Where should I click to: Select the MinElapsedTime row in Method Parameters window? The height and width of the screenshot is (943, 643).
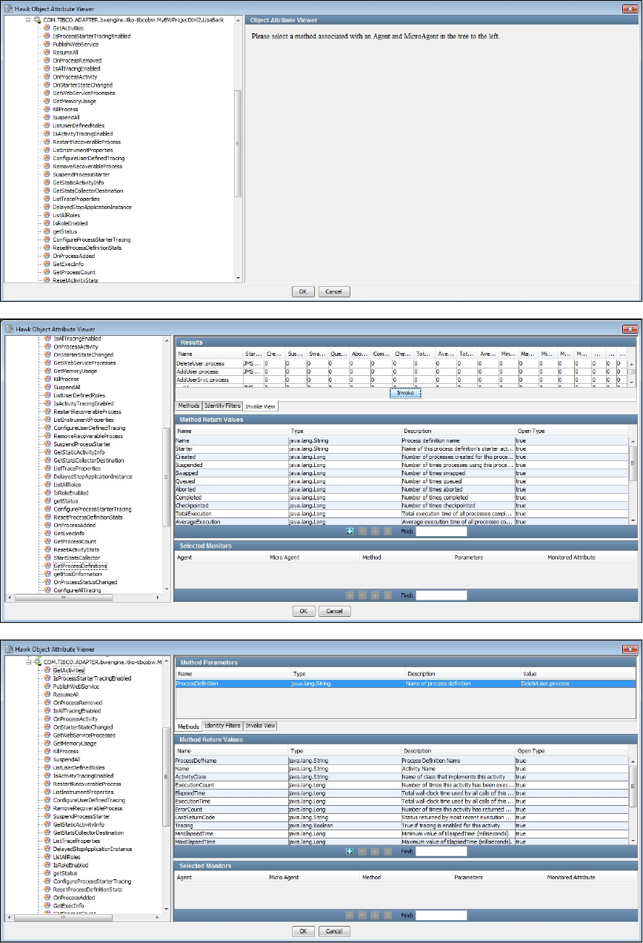click(x=402, y=834)
